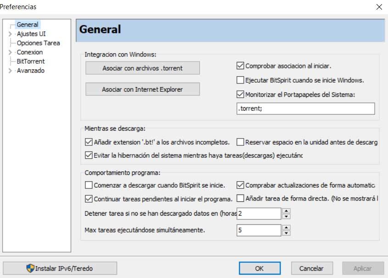Open the Conexion tree item

(x=30, y=52)
